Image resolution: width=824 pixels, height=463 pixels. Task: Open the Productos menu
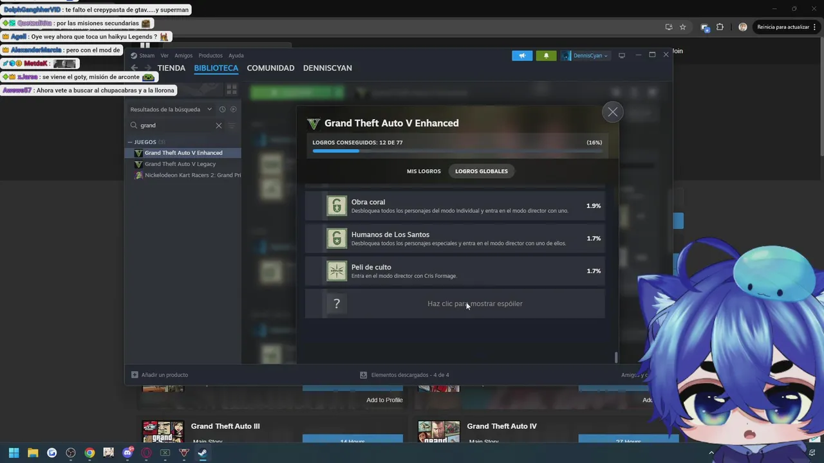pyautogui.click(x=211, y=55)
